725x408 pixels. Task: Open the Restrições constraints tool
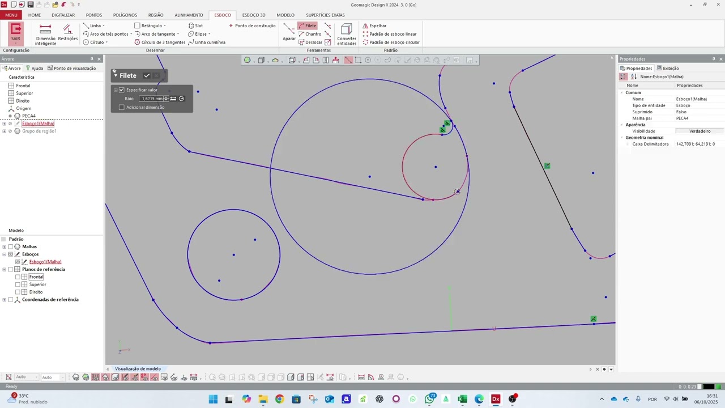click(68, 33)
